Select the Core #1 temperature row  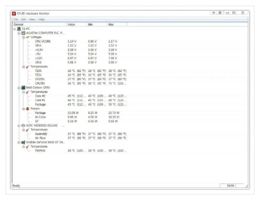[81, 100]
